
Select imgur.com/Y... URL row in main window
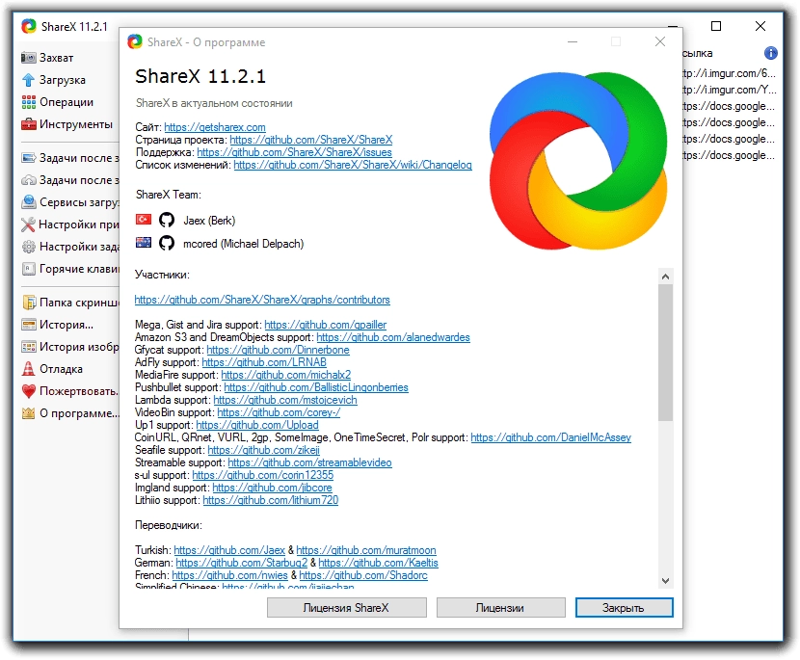[x=729, y=90]
